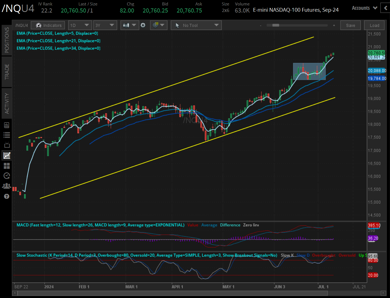Click the large /NQU4 symbol header
390x298 pixels.
[18, 8]
